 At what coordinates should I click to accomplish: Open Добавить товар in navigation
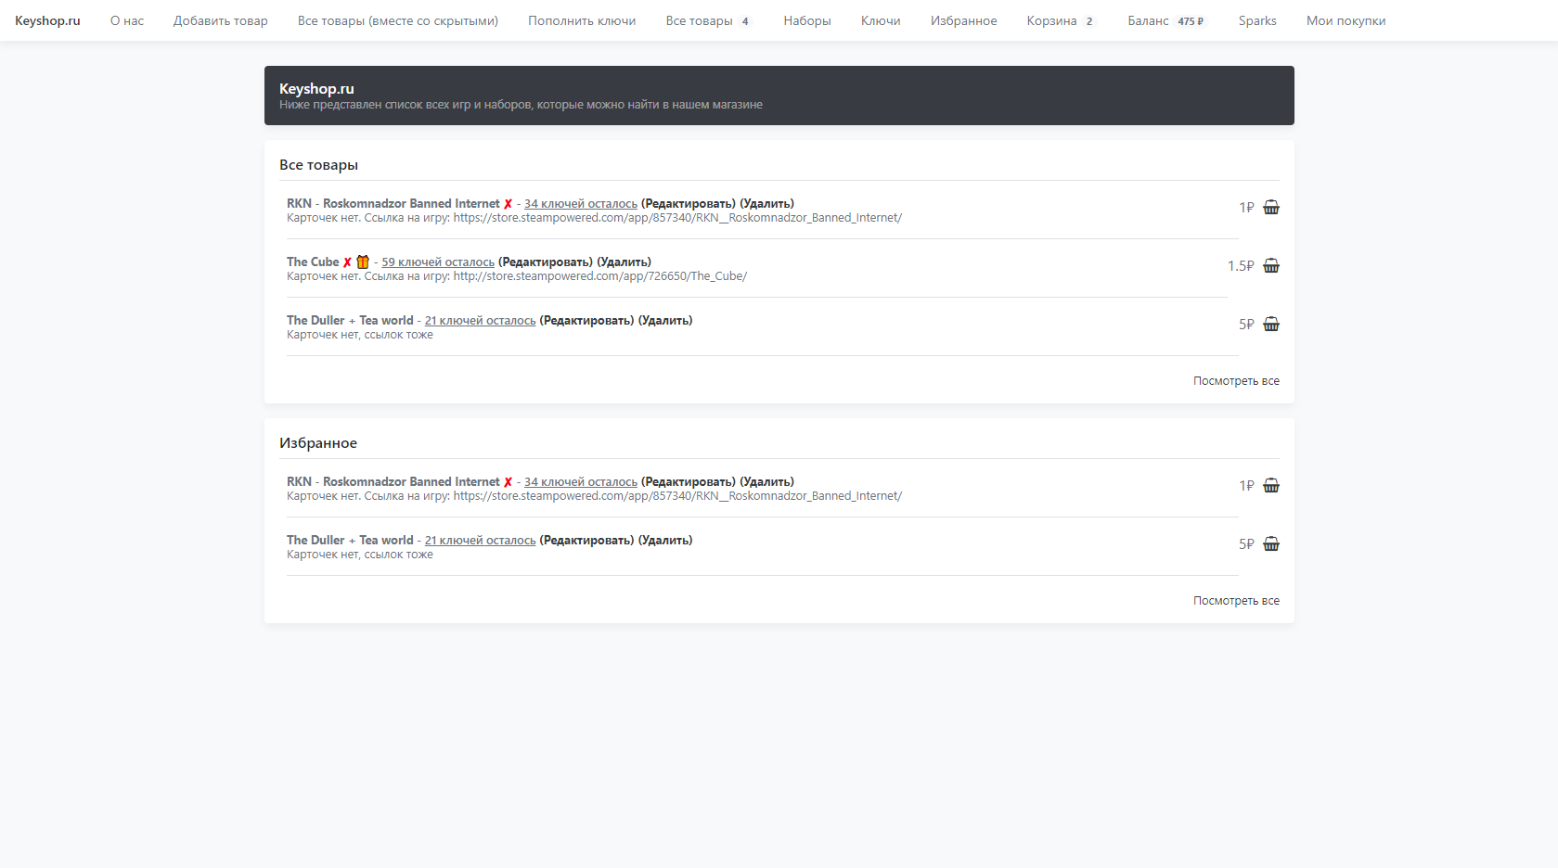coord(220,20)
